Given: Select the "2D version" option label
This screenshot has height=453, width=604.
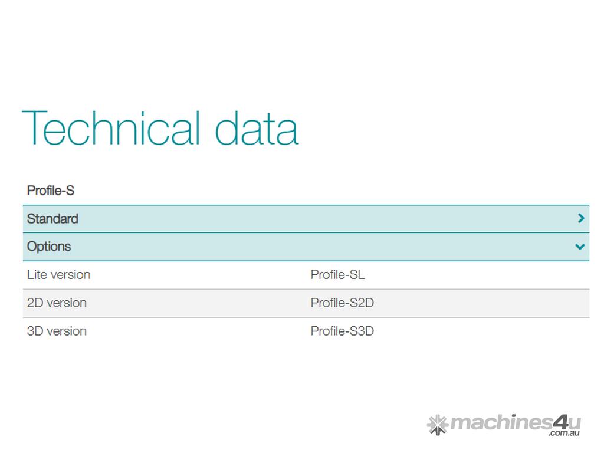Looking at the screenshot, I should click(x=57, y=303).
